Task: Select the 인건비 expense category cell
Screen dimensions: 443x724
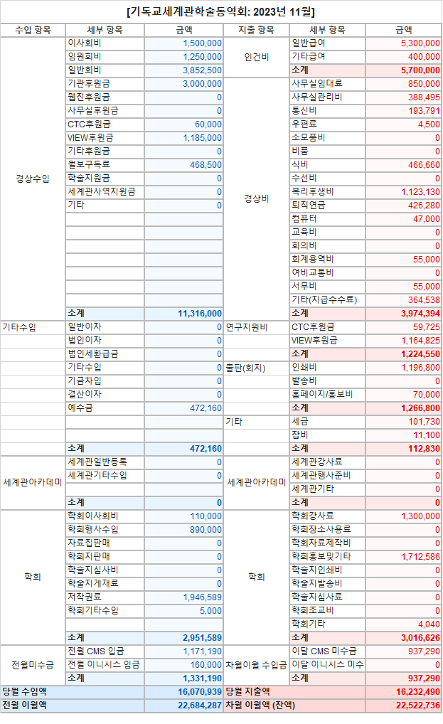Action: pyautogui.click(x=256, y=57)
